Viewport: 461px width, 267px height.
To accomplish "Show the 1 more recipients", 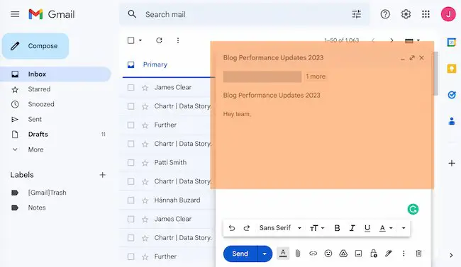I will click(316, 76).
